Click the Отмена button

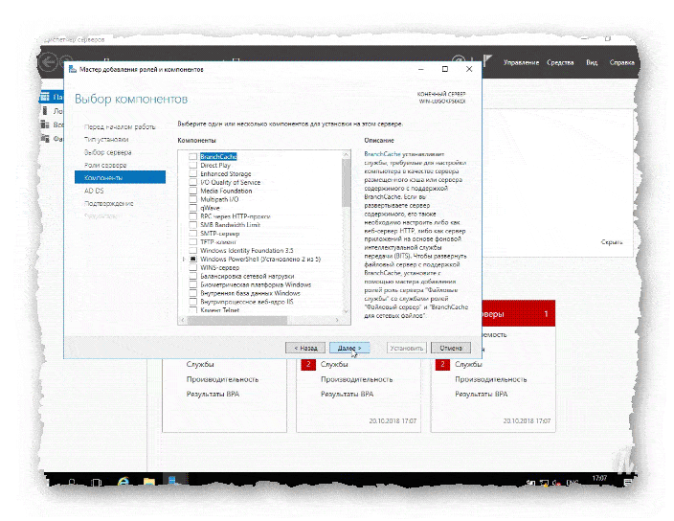click(x=451, y=348)
